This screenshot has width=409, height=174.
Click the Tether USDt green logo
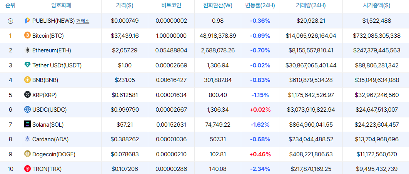click(x=27, y=65)
